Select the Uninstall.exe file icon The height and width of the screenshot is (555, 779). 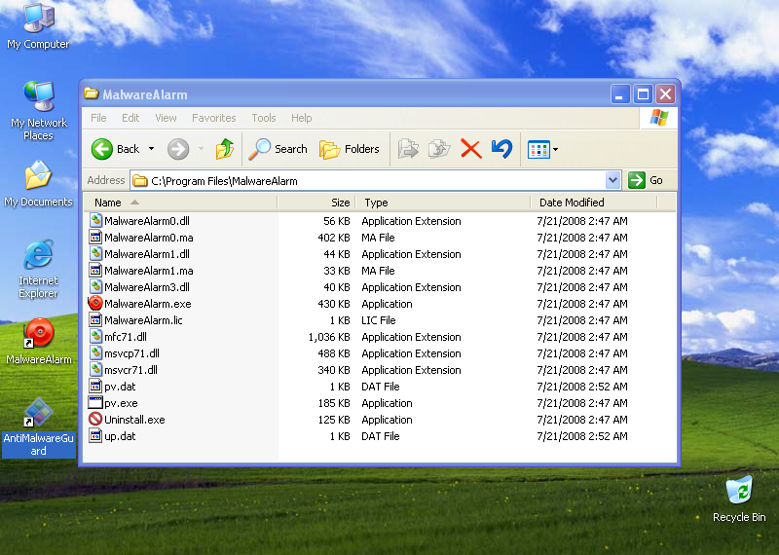tap(95, 419)
